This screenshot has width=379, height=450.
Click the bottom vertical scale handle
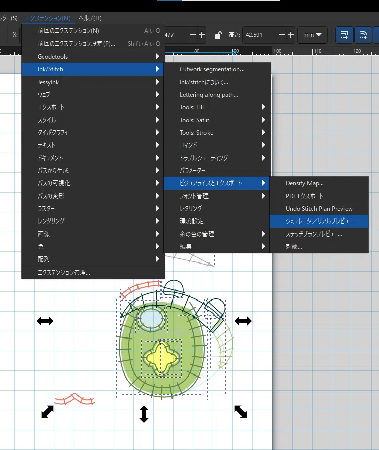tap(144, 414)
